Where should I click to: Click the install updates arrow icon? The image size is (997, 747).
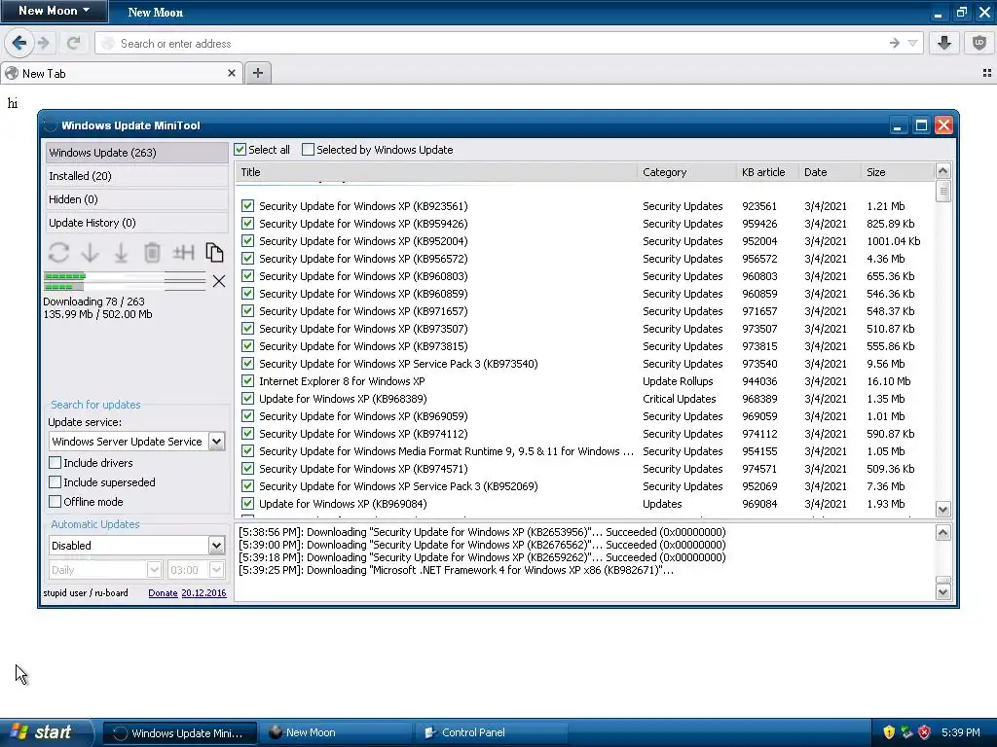tap(121, 253)
